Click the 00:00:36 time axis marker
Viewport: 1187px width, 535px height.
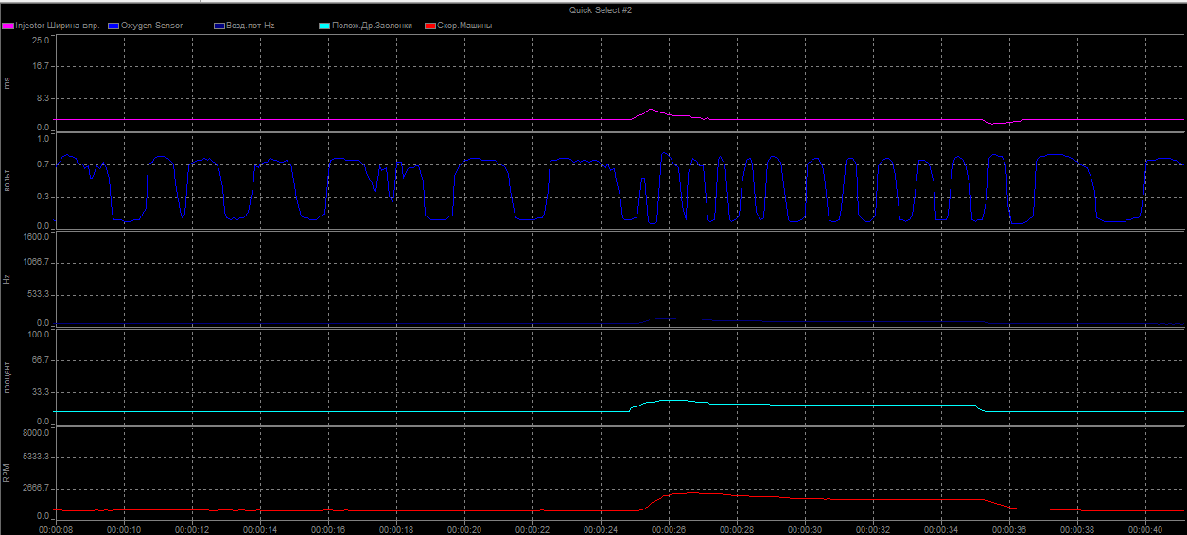click(1009, 530)
